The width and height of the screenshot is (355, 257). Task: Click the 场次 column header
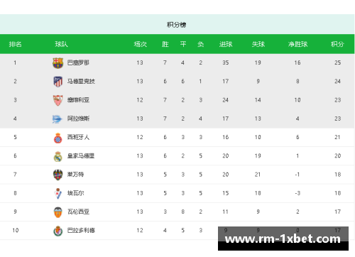141,44
